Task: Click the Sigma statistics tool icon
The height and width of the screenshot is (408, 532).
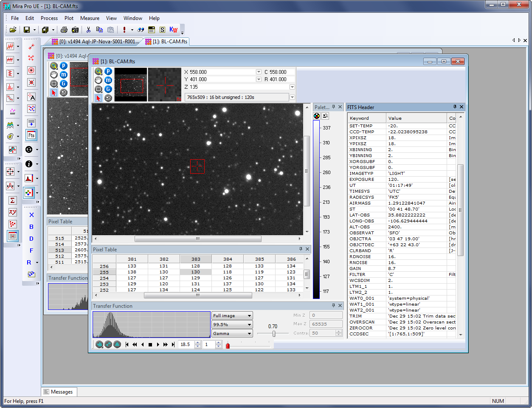Action: tap(13, 200)
